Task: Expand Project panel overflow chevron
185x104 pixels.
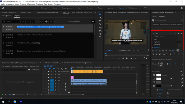Action: click(40, 63)
